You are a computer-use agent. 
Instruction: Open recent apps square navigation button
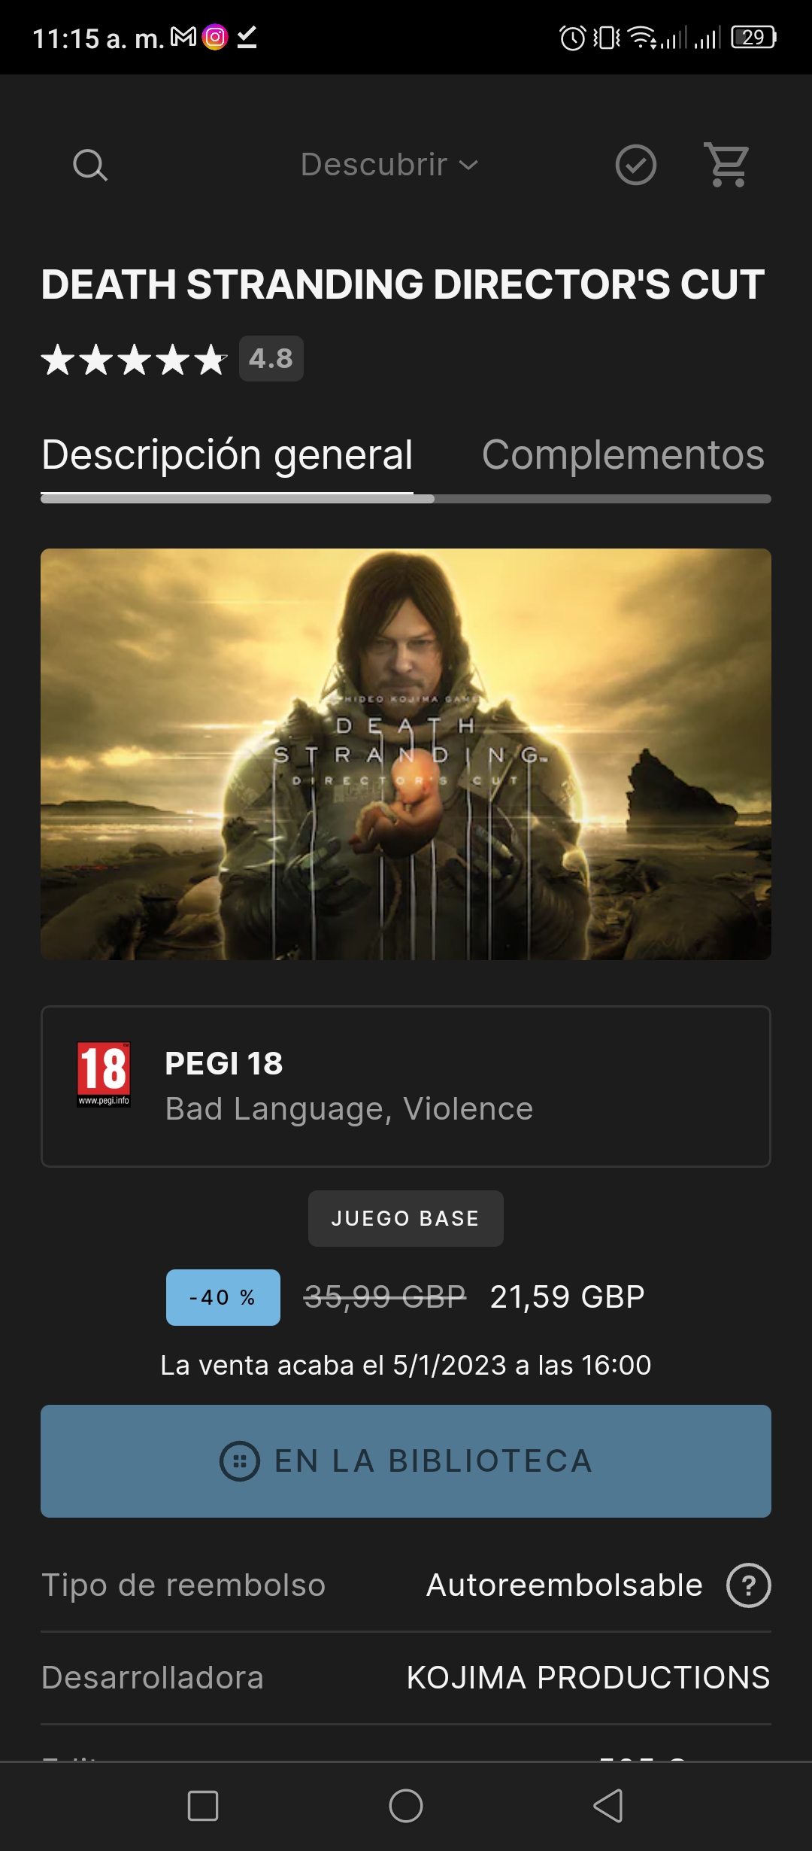click(x=203, y=1805)
